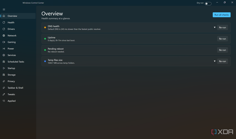Click the Startup play icon in sidebar
Image resolution: width=236 pixels, height=139 pixels.
[x=4, y=68]
